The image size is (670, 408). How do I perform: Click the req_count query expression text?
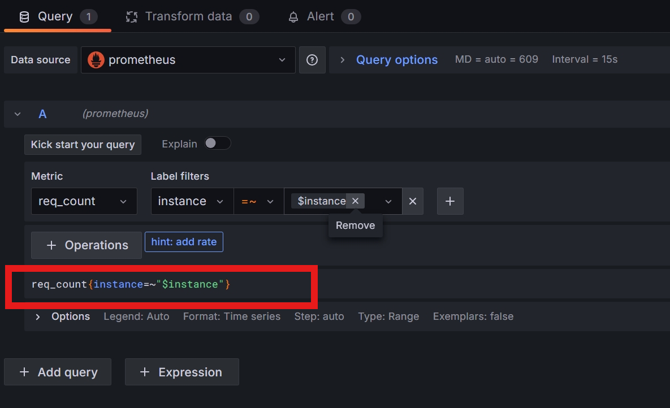click(x=131, y=284)
